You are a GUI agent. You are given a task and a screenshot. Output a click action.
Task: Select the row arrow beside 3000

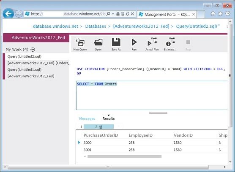click(79, 143)
